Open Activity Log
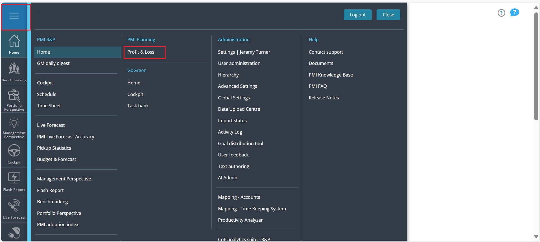The height and width of the screenshot is (242, 540). [230, 132]
